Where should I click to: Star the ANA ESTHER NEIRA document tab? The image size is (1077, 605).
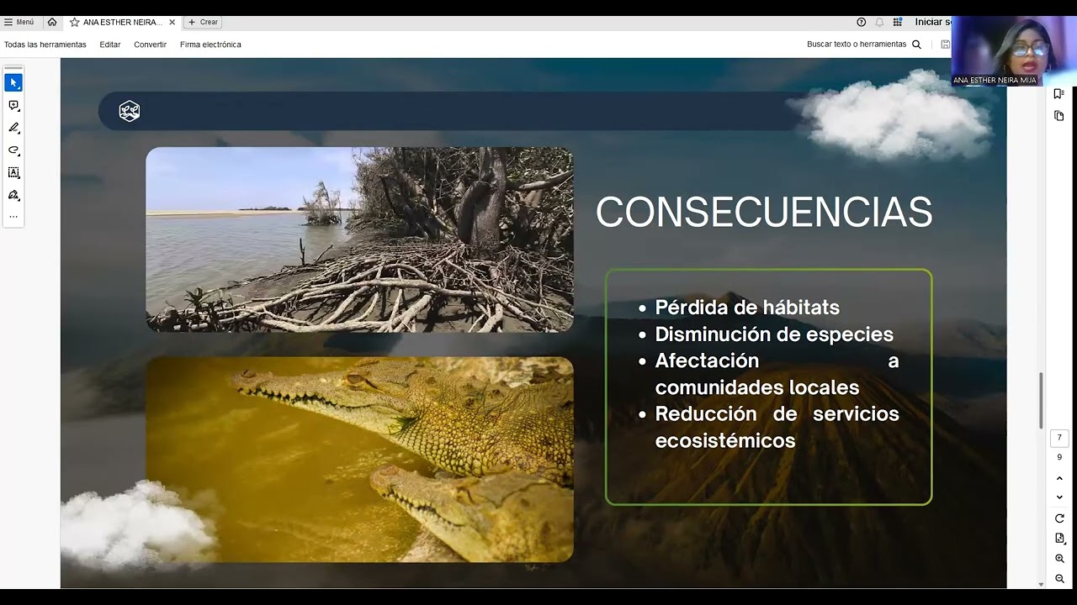point(74,22)
